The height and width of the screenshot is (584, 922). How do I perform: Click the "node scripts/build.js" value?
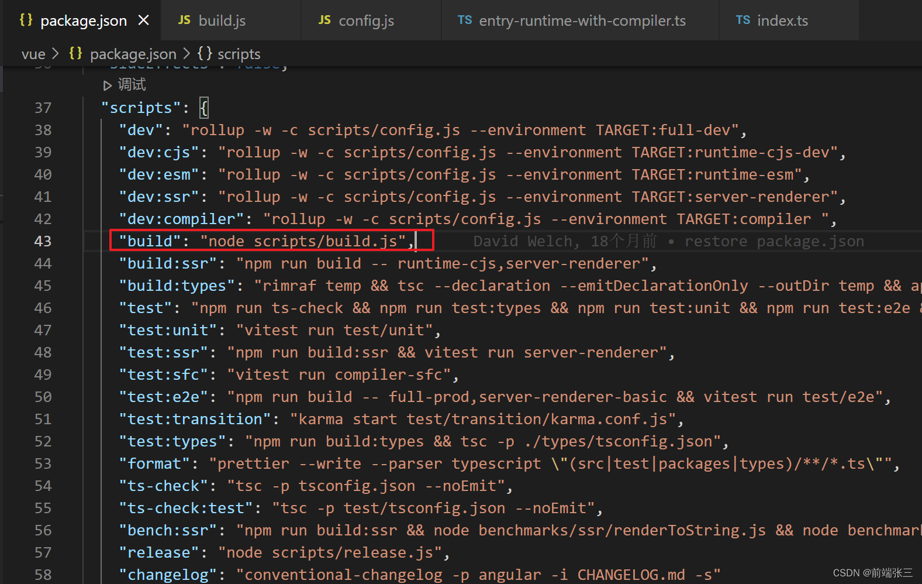(303, 241)
